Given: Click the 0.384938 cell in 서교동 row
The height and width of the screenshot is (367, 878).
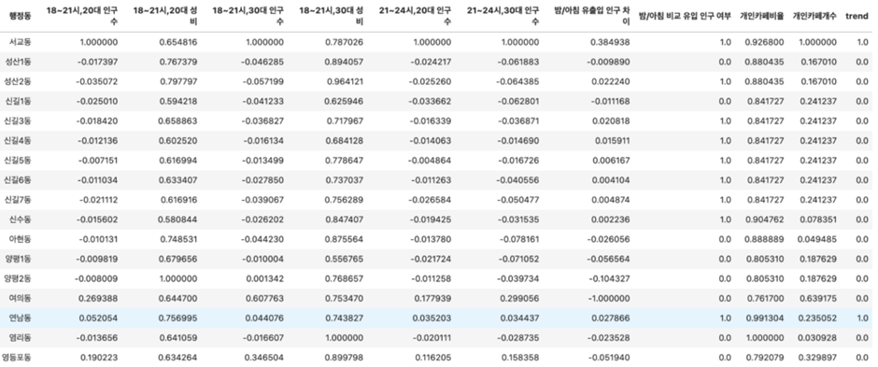Looking at the screenshot, I should tap(613, 43).
